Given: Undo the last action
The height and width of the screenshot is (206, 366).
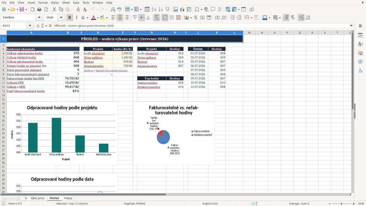Looking at the screenshot, I should [x=93, y=9].
